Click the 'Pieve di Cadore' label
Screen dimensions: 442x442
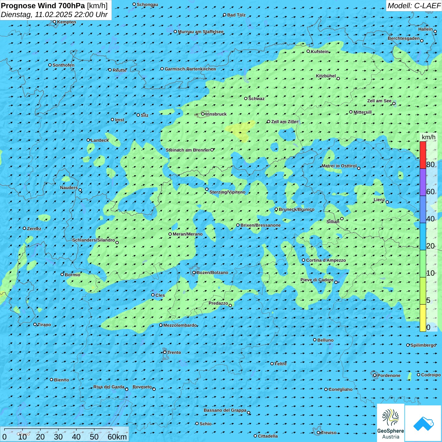click(x=317, y=280)
